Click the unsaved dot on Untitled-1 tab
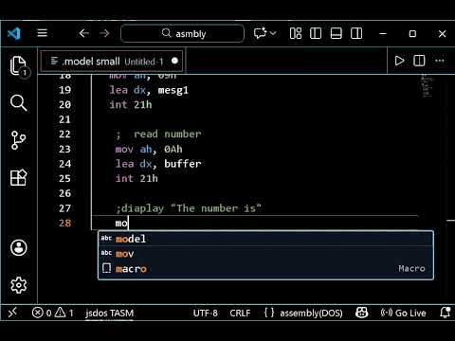Image resolution: width=455 pixels, height=341 pixels. (174, 61)
